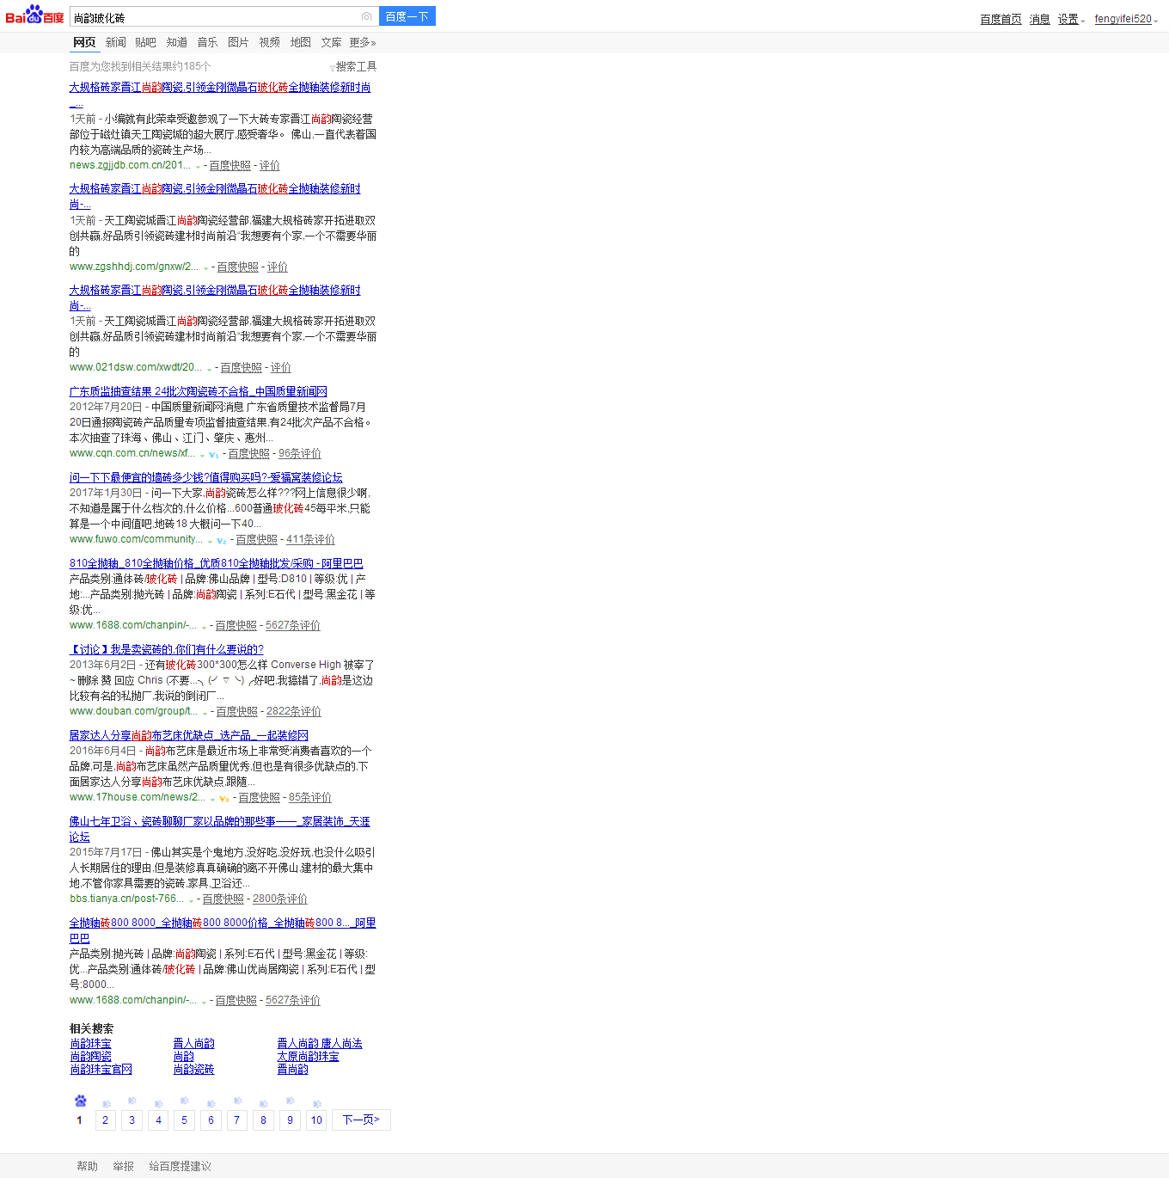
Task: Click the 百度一下 search button
Action: point(407,16)
